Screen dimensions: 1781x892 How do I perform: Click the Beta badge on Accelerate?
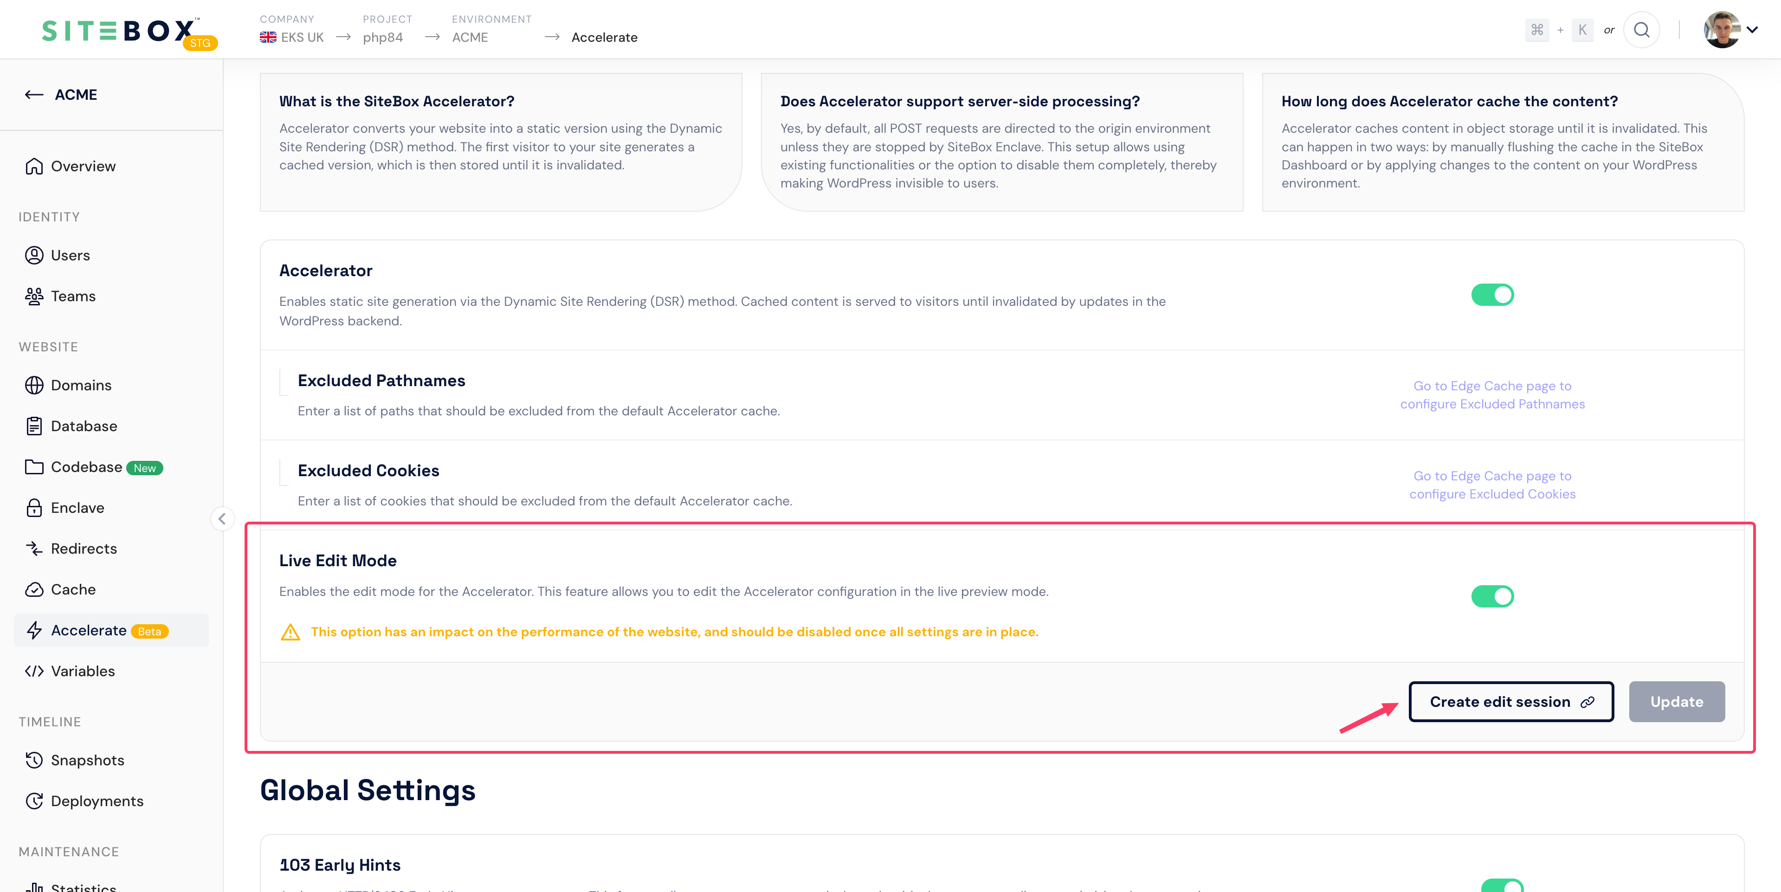149,631
